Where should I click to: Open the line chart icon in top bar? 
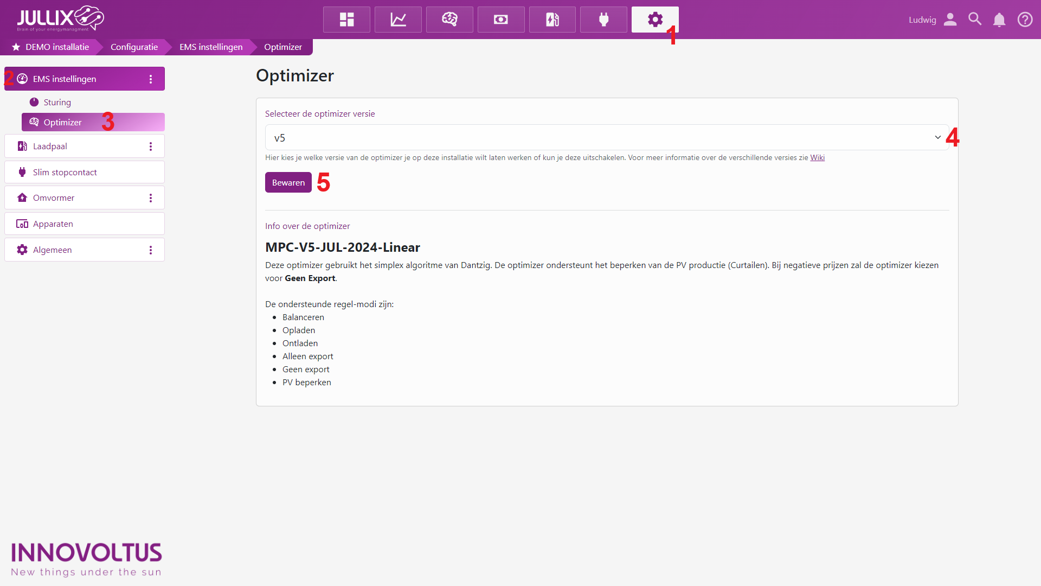pos(398,20)
